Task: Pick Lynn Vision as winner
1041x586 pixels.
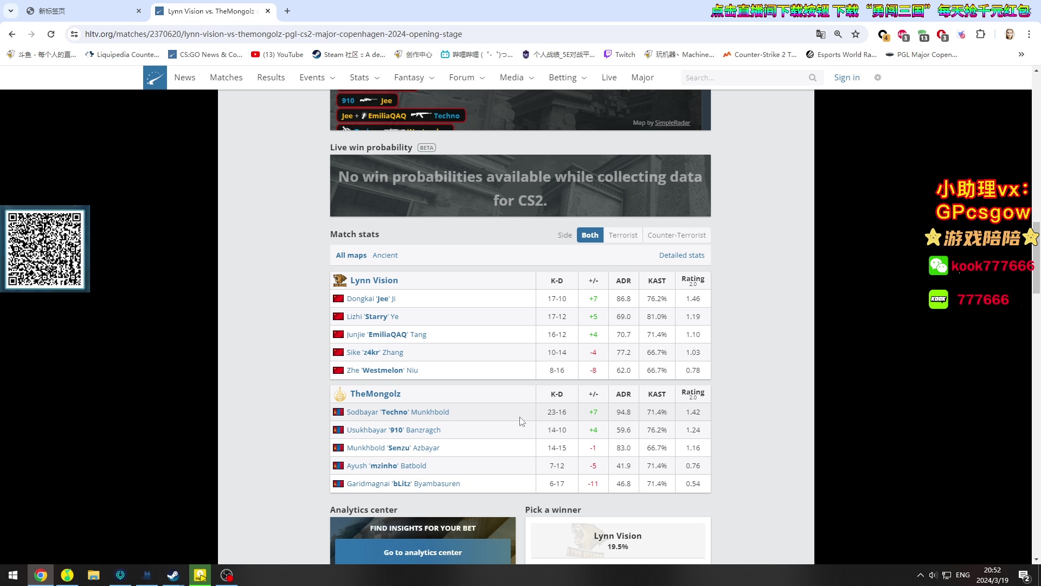Action: coord(618,540)
